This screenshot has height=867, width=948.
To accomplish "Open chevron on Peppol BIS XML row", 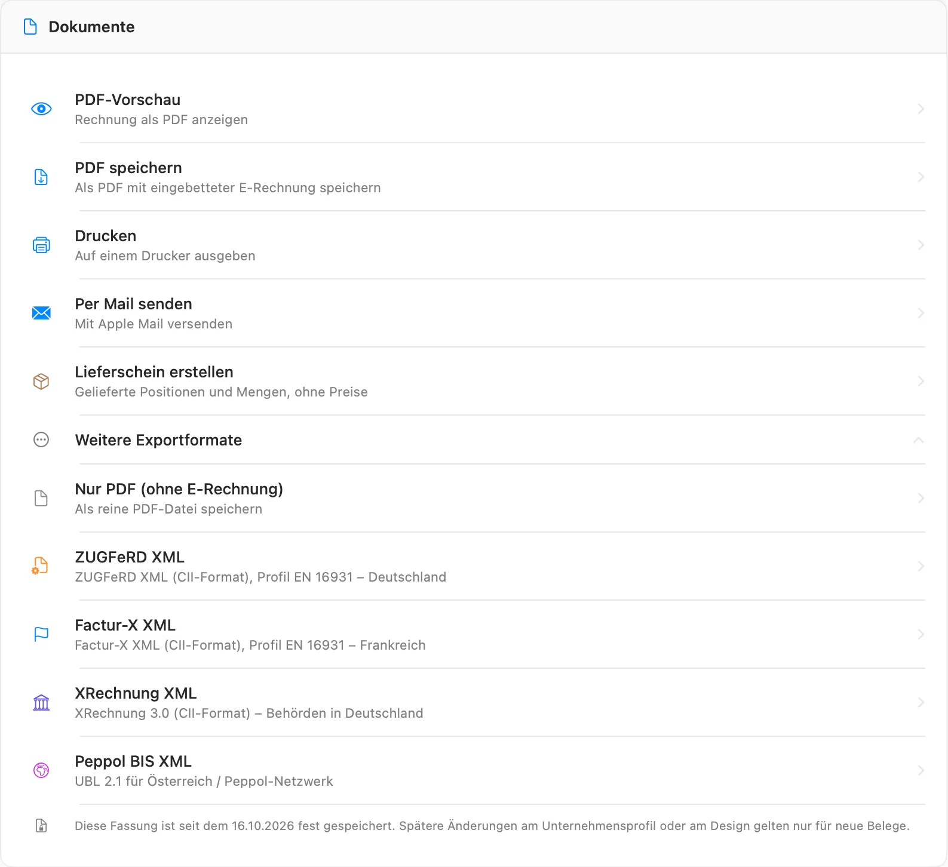I will pos(921,770).
